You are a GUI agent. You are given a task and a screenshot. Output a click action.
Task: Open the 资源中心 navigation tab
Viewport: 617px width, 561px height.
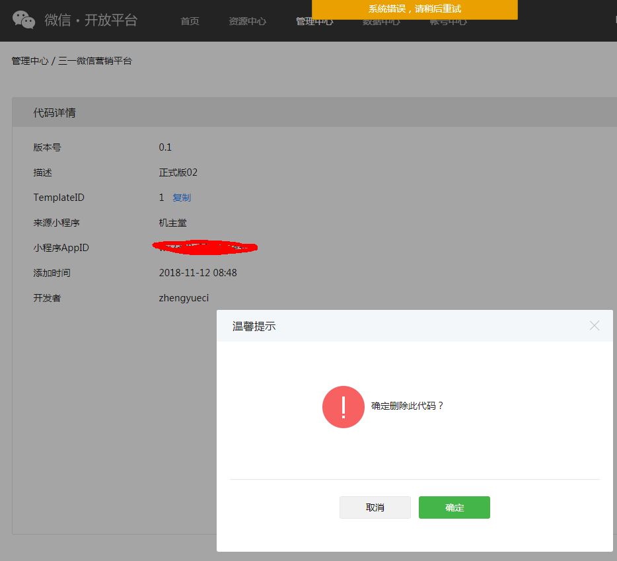pyautogui.click(x=247, y=21)
